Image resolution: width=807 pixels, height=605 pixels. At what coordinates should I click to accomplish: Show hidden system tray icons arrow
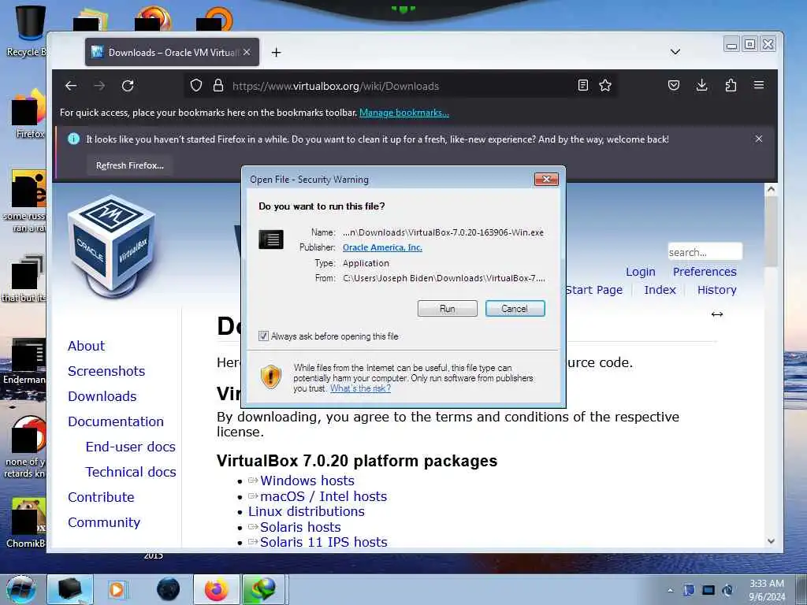[670, 590]
